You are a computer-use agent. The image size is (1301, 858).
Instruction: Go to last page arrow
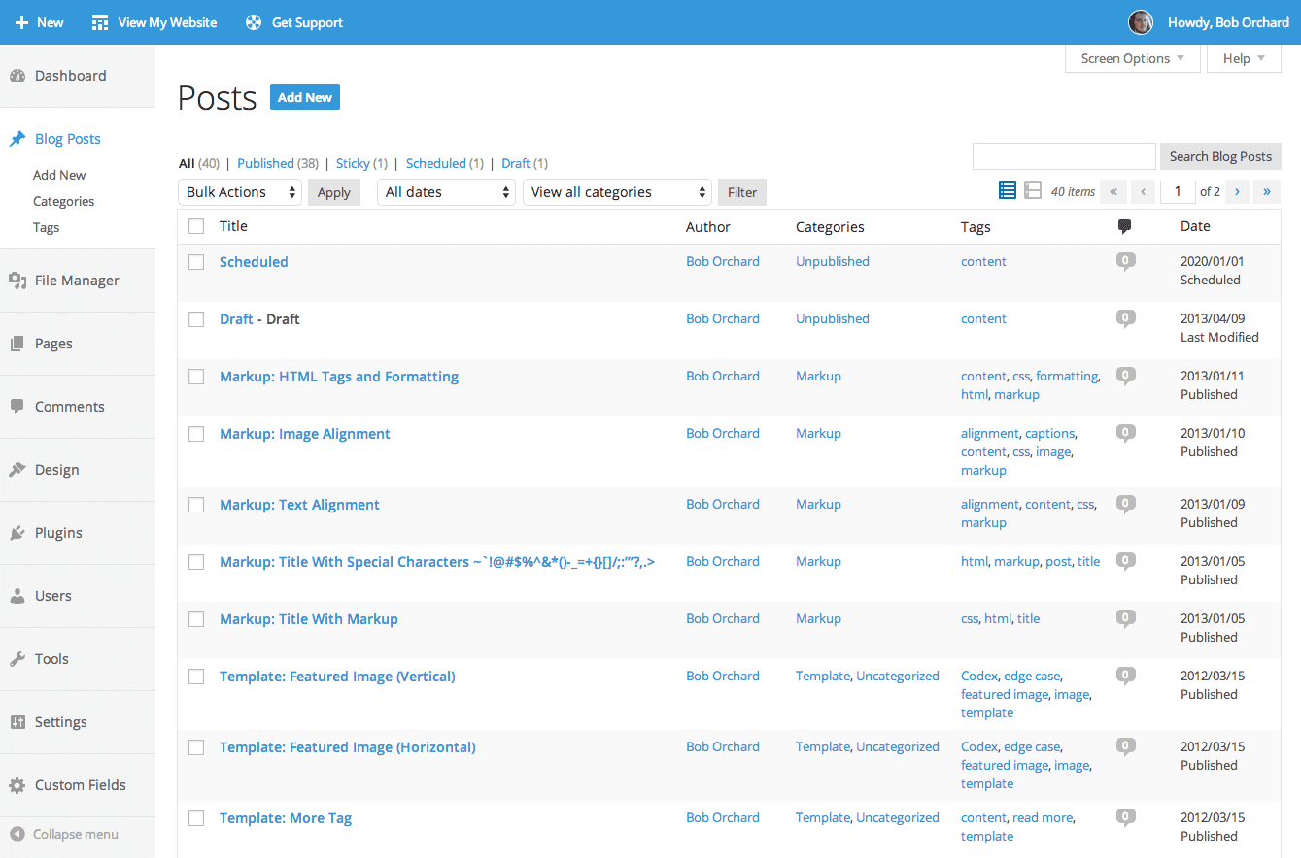1266,191
